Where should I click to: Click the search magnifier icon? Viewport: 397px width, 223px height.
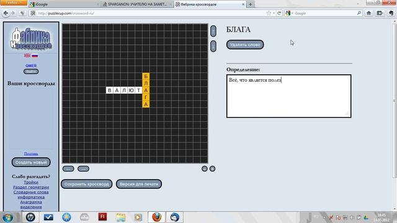(359, 13)
